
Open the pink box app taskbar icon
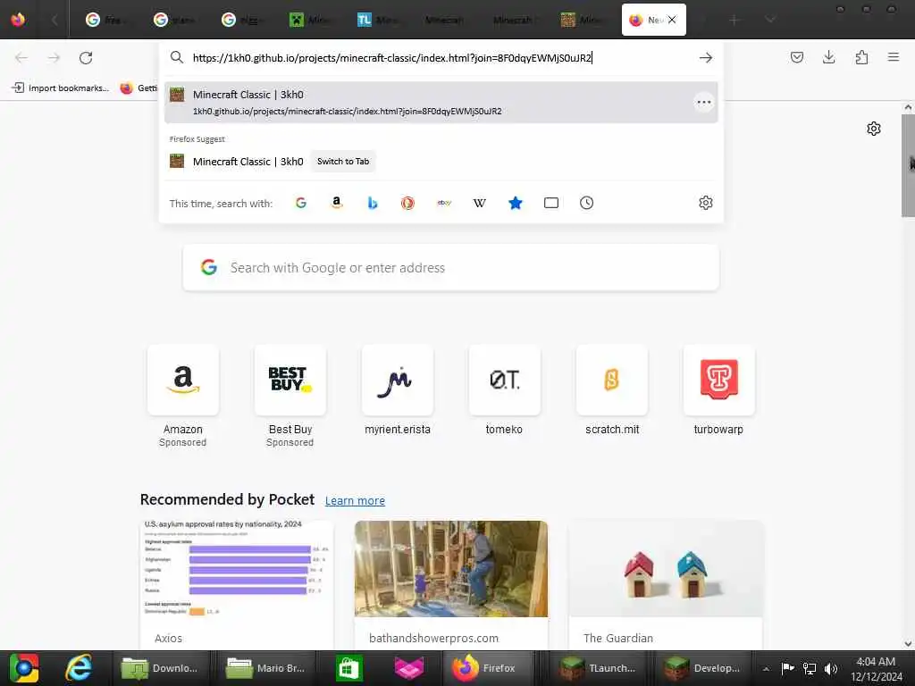409,668
